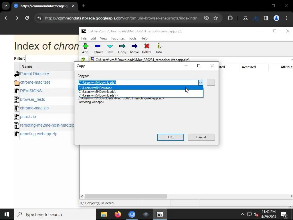The height and width of the screenshot is (220, 293).
Task: Select C:\Users\vm5\Downloads\ dropdown list entry
Action: (x=140, y=92)
